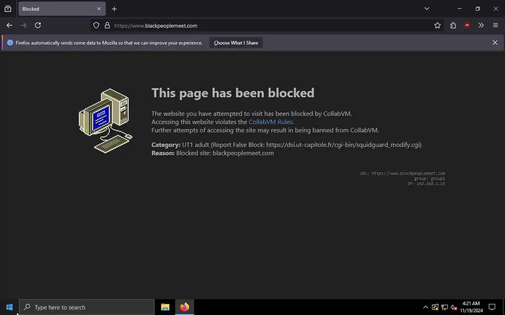505x315 pixels.
Task: Click Reason Blocked site text line
Action: point(213,153)
